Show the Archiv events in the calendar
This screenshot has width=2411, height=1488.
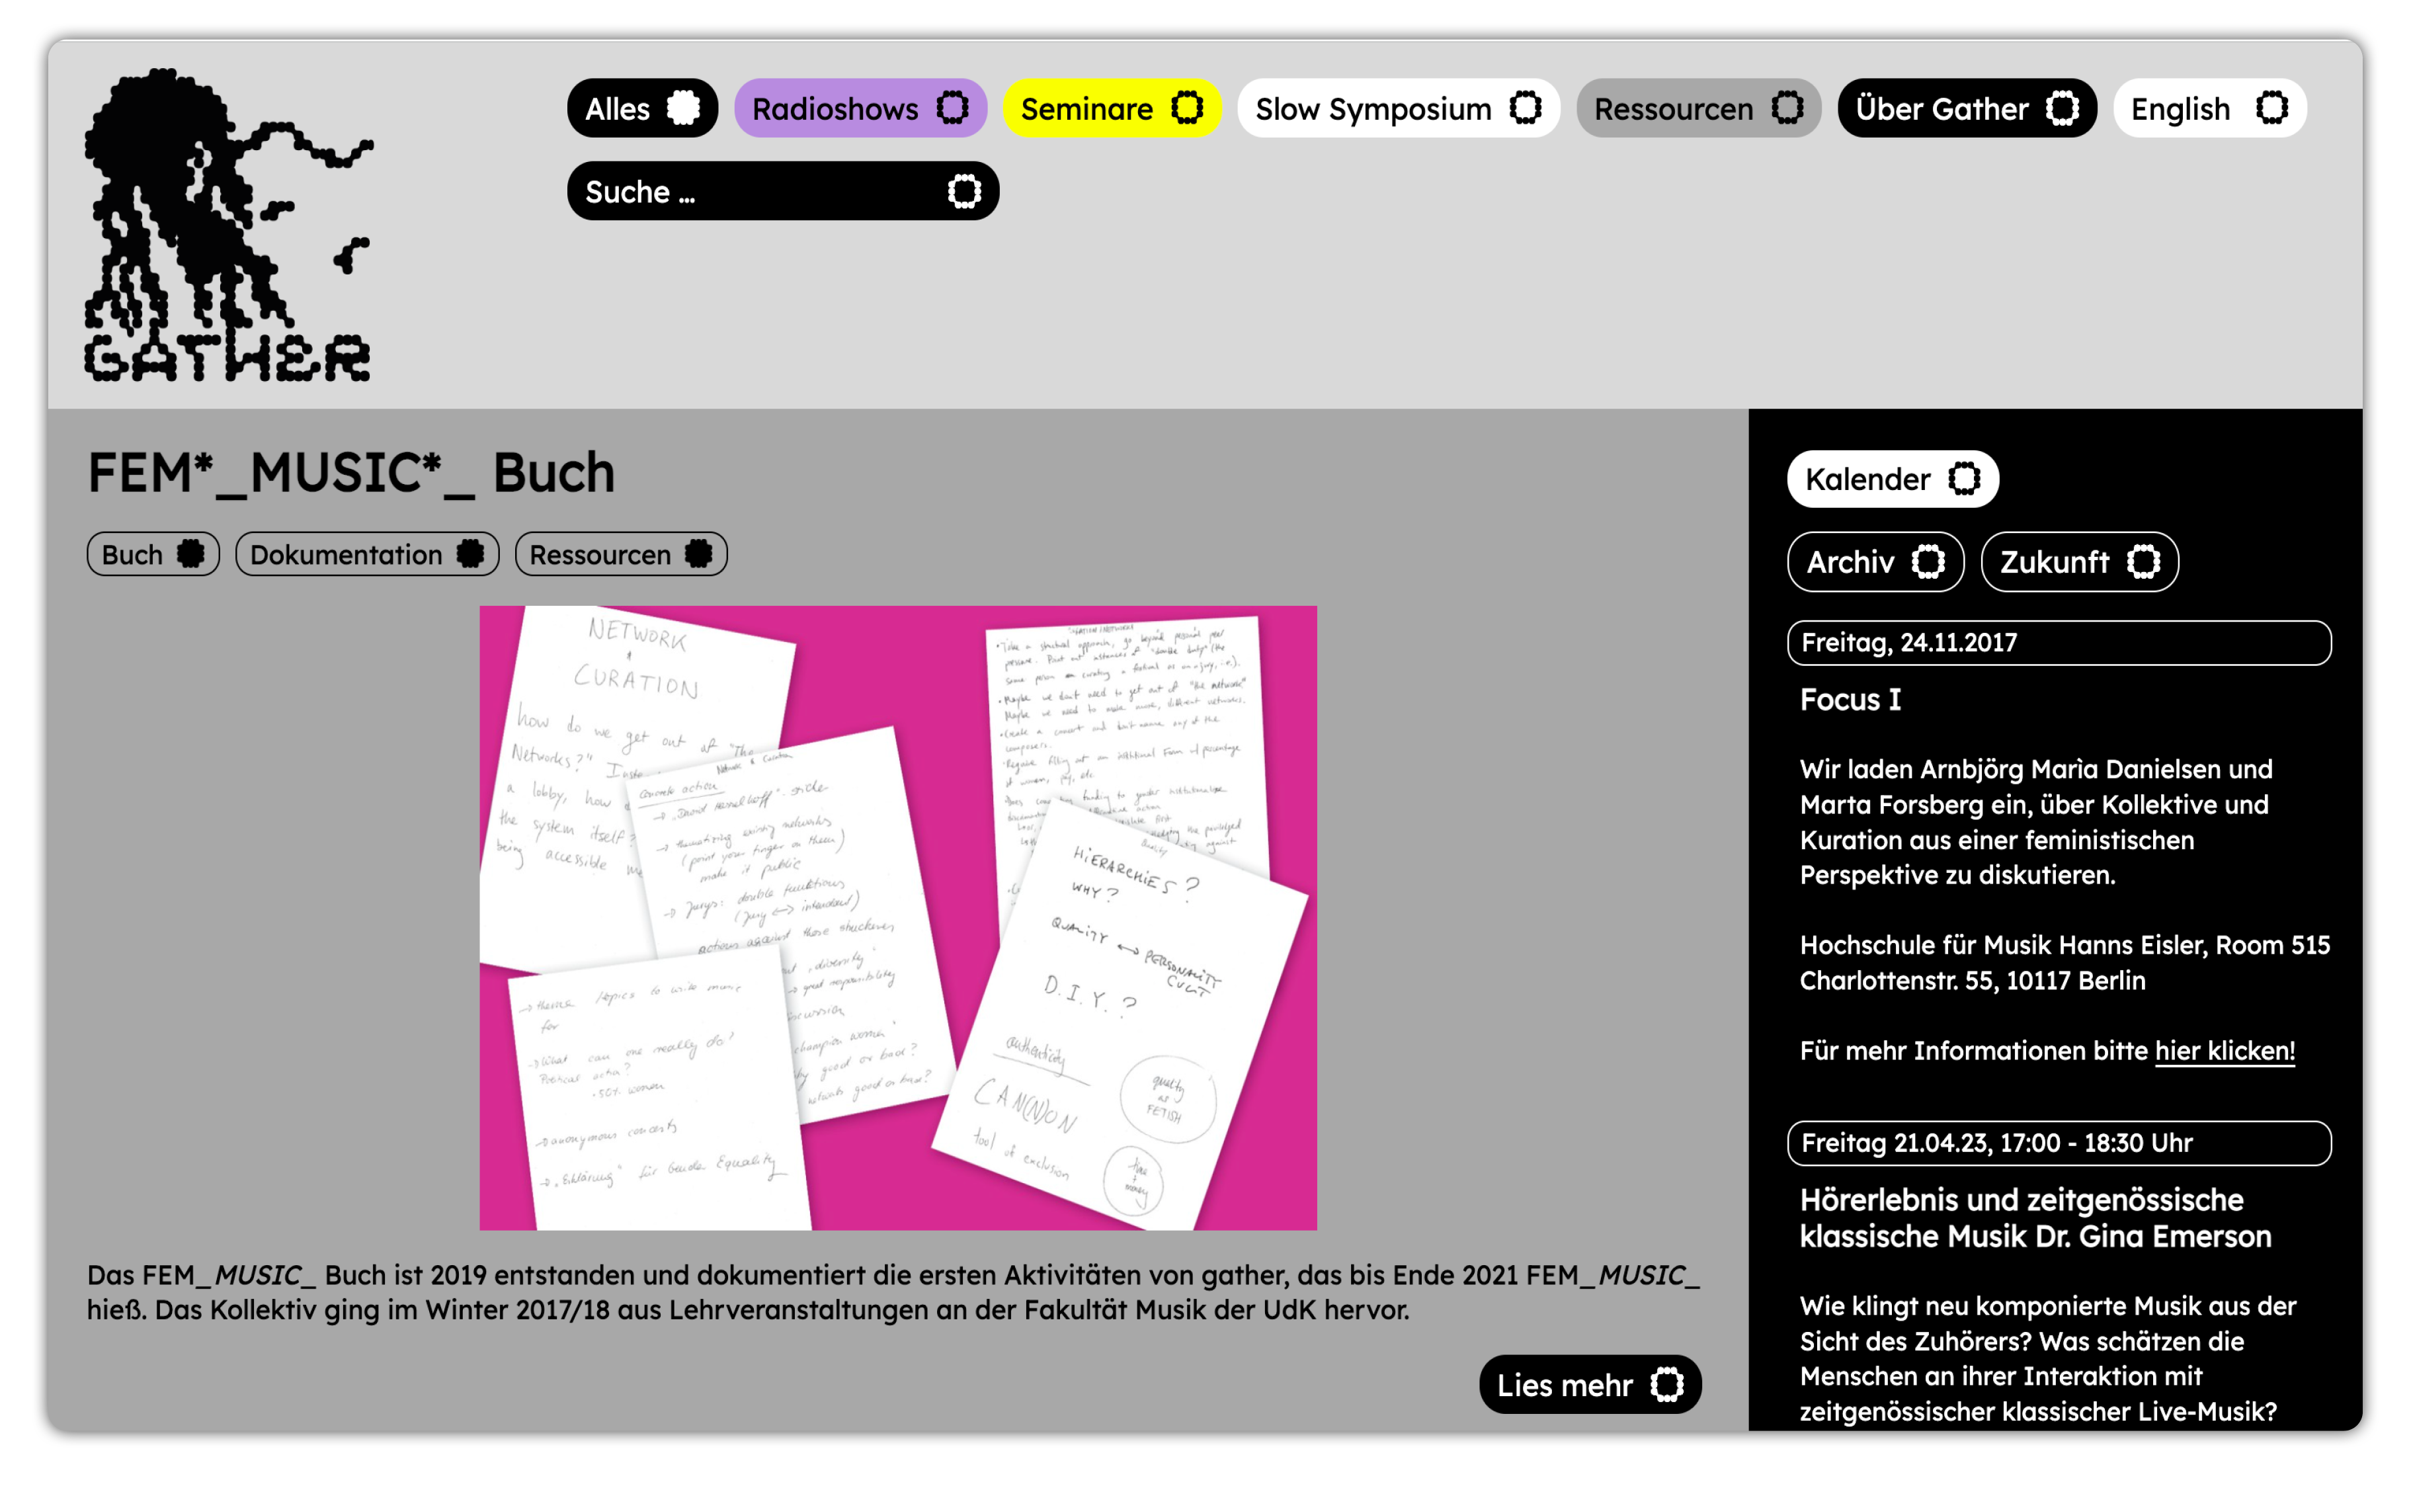click(x=1873, y=562)
